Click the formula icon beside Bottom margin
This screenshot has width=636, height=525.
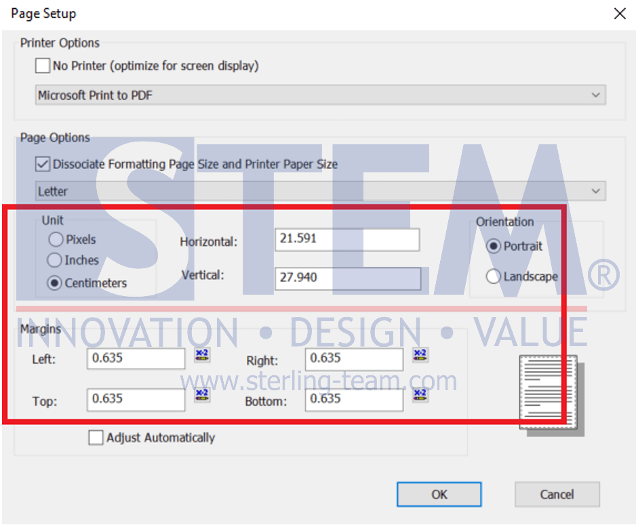coord(420,395)
